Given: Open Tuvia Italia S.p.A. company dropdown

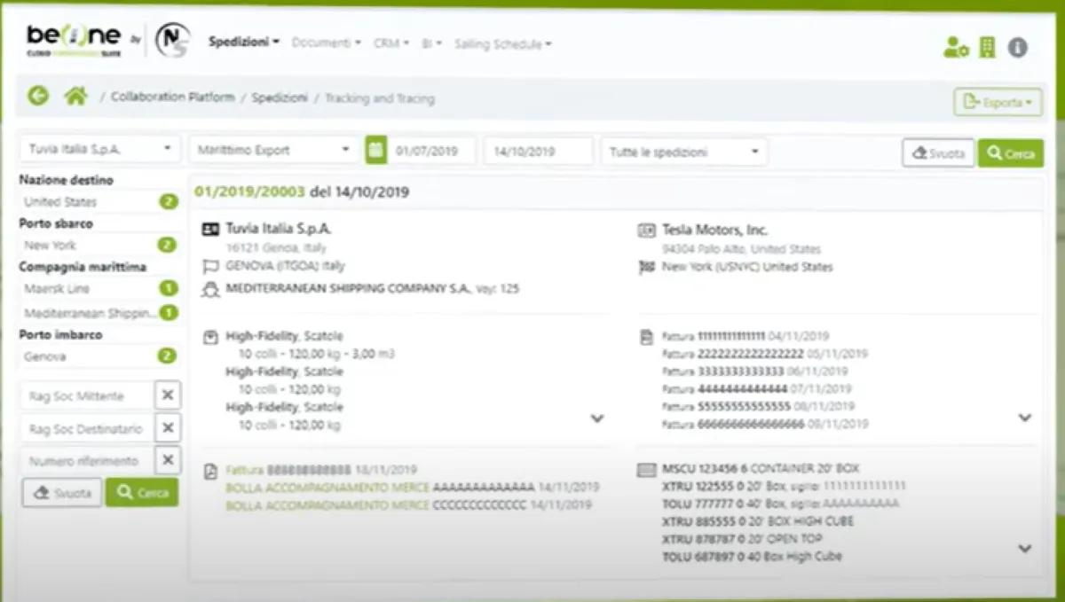Looking at the screenshot, I should (x=100, y=149).
